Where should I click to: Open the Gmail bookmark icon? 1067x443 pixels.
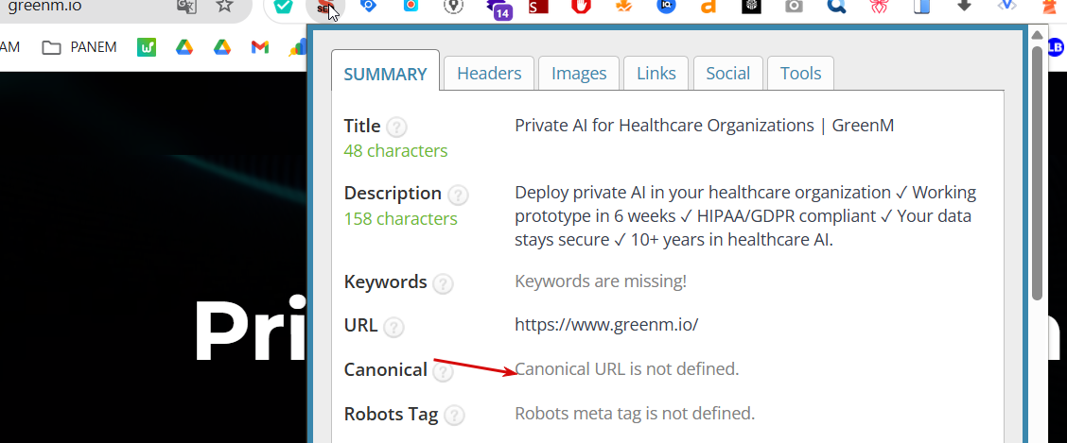tap(259, 47)
